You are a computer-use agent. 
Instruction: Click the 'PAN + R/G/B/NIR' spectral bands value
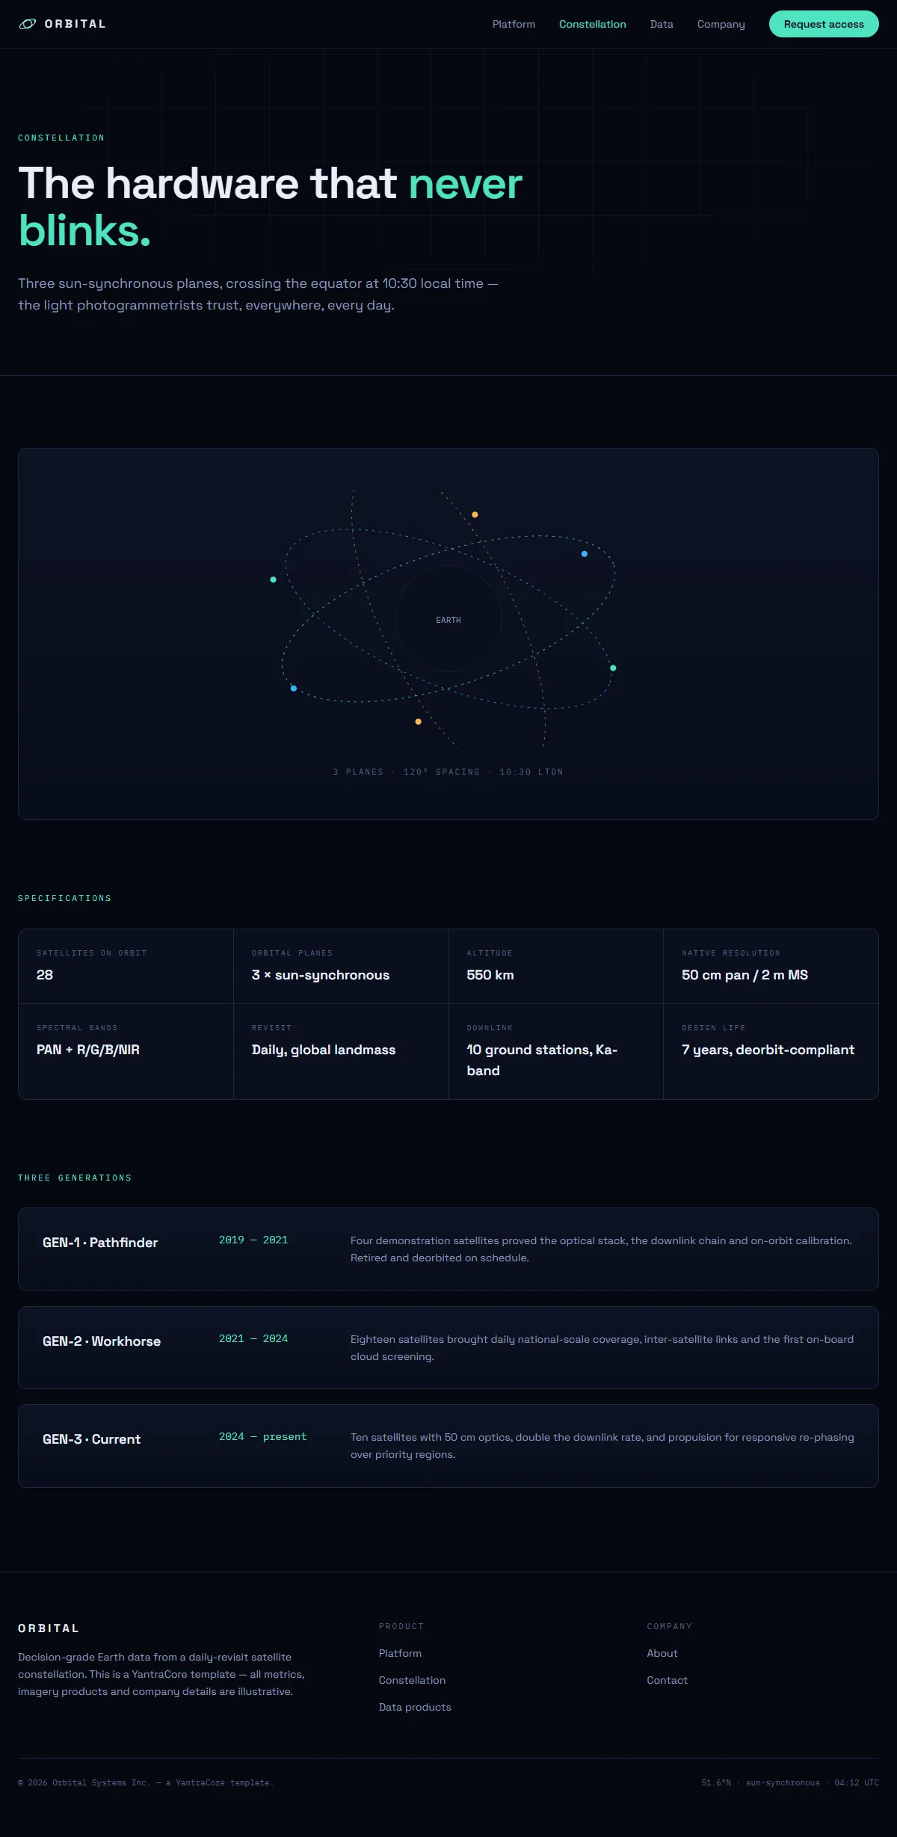tap(88, 1050)
